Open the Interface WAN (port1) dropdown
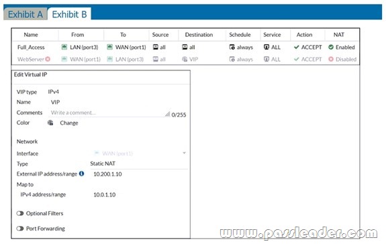386x244 pixels. tap(139, 154)
